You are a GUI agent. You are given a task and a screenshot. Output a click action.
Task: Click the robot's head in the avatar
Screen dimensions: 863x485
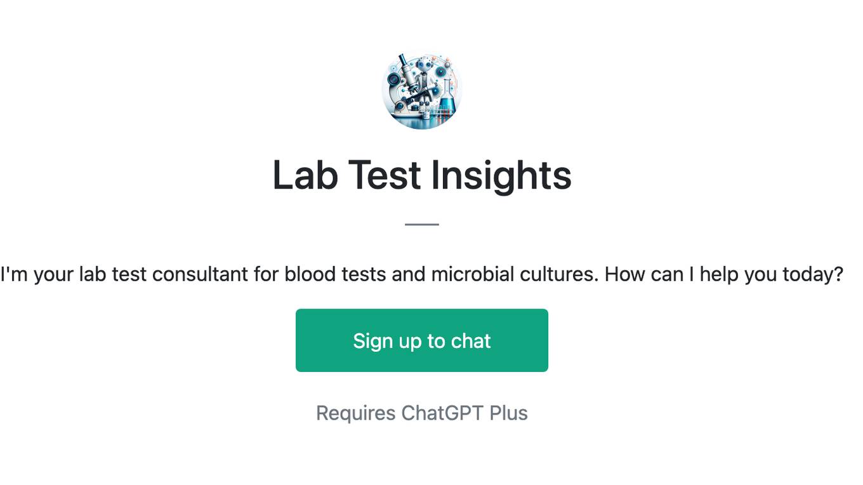coord(425,64)
